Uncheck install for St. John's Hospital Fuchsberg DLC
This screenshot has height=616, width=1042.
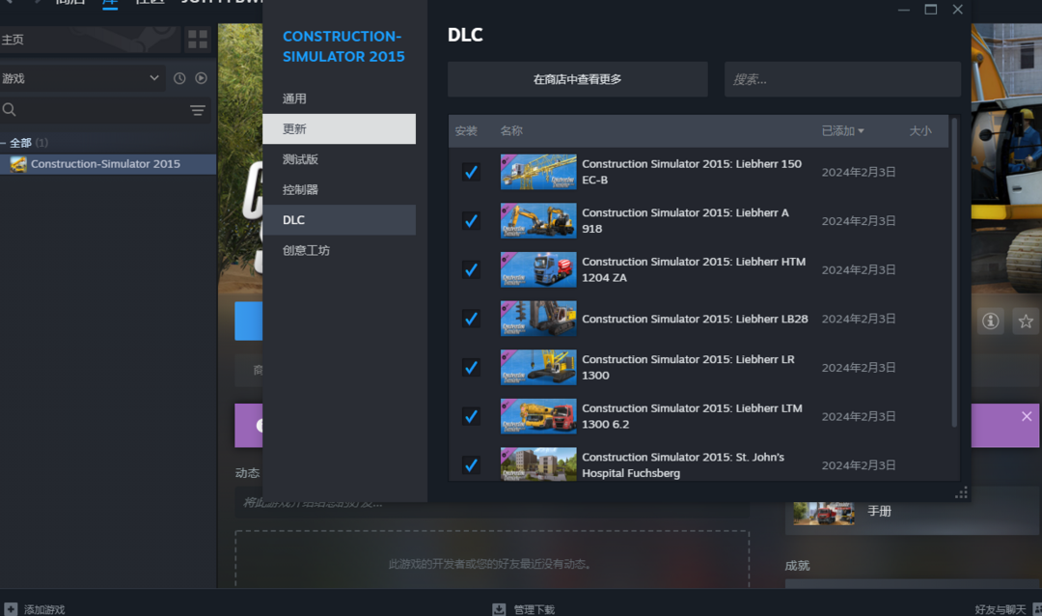point(471,465)
